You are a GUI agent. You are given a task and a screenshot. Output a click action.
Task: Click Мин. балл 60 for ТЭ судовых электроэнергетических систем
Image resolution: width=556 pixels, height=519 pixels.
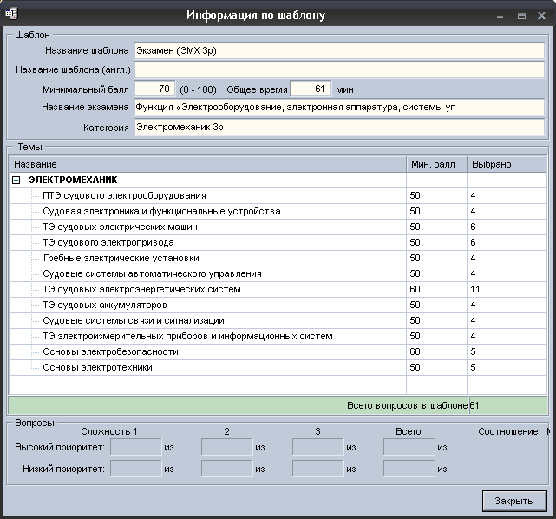point(415,290)
